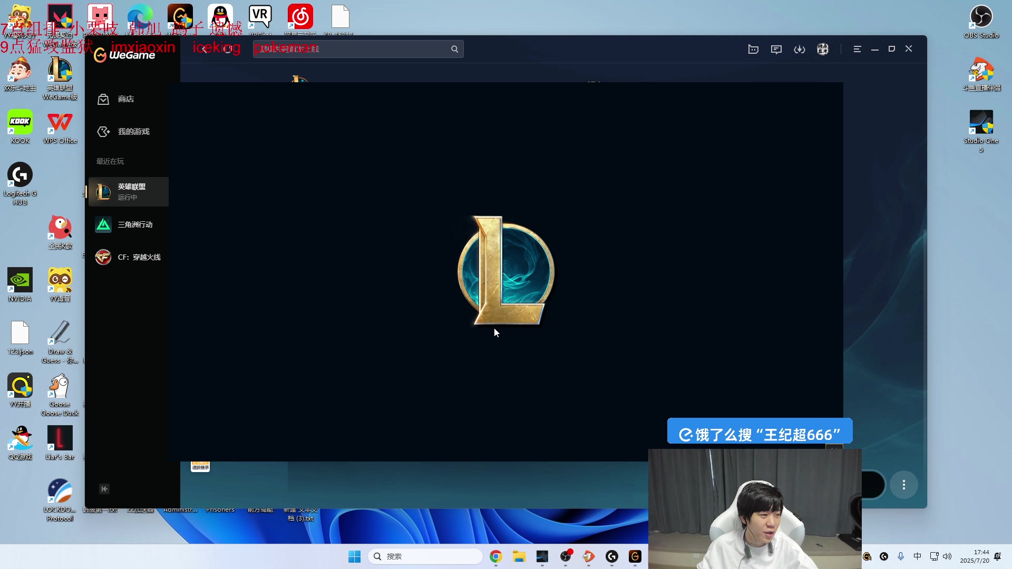Viewport: 1012px width, 569px height.
Task: Maximize the WeGame window
Action: pos(892,49)
